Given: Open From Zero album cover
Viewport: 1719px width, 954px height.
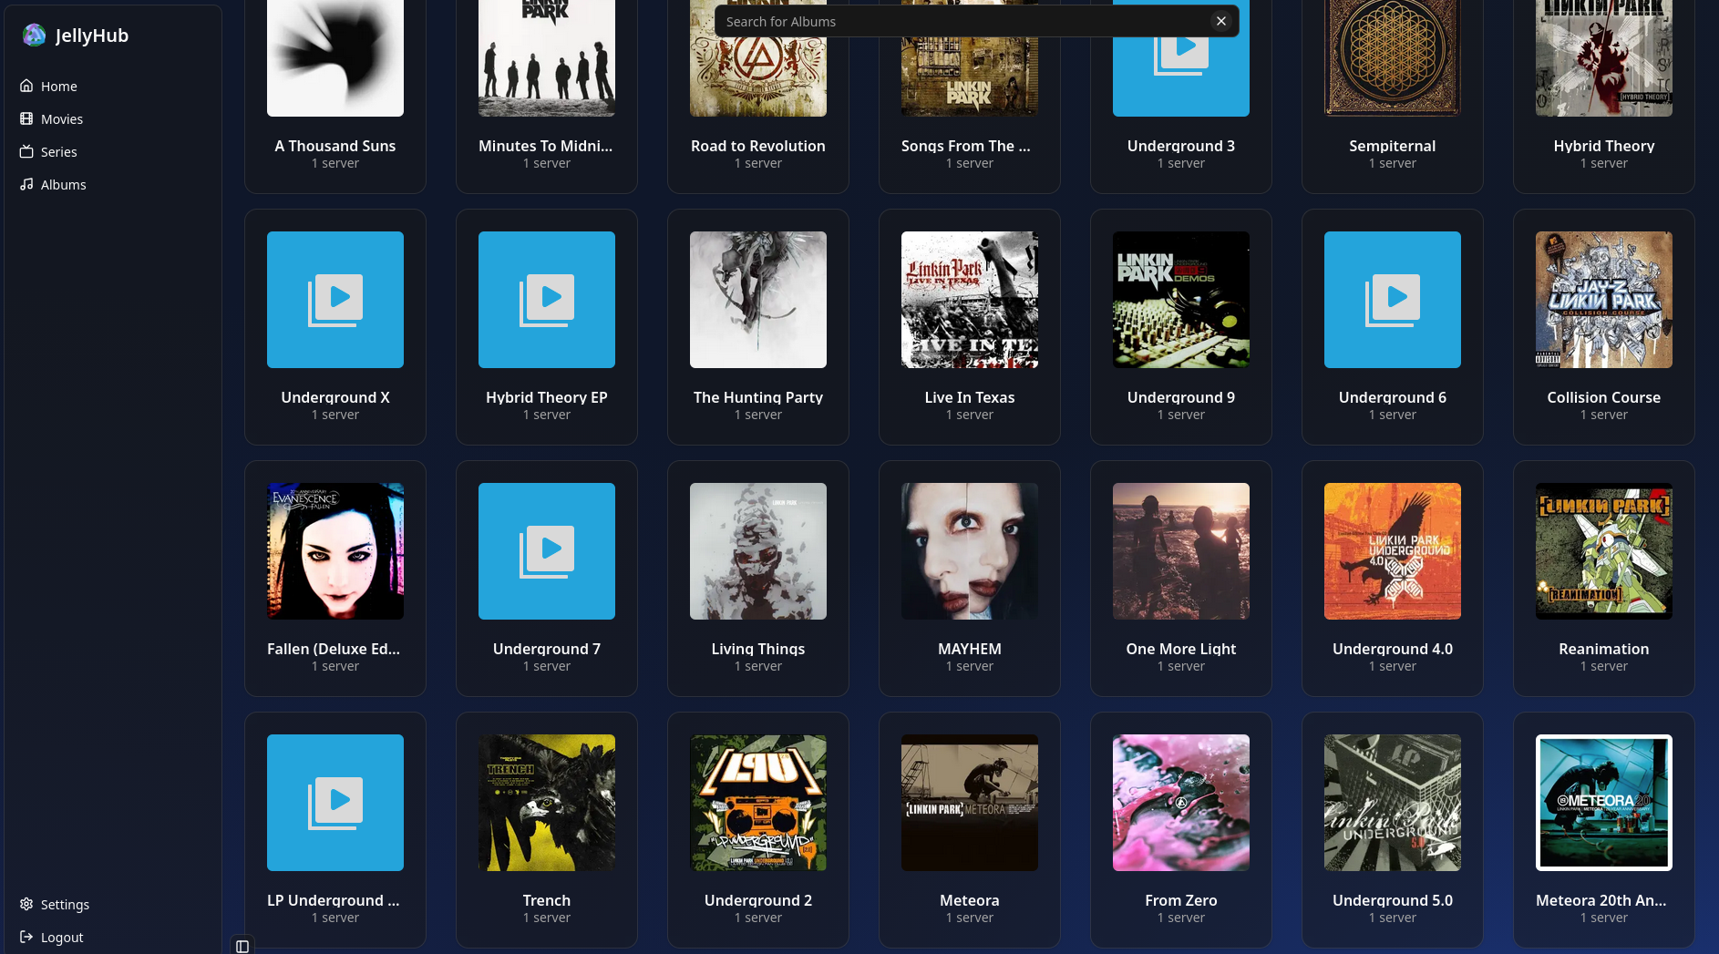Looking at the screenshot, I should 1181,803.
